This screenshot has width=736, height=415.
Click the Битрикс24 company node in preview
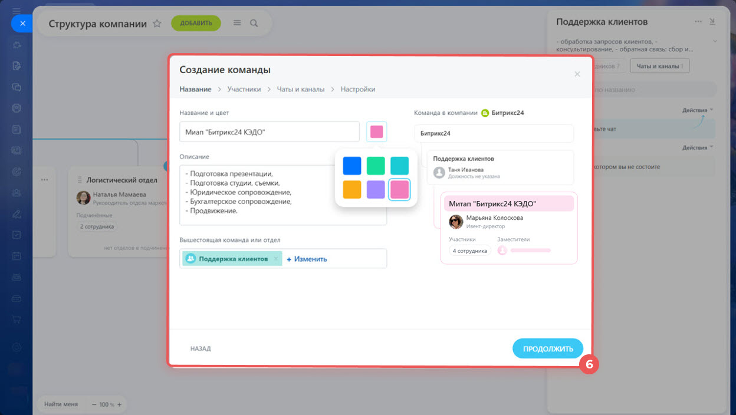coord(494,133)
